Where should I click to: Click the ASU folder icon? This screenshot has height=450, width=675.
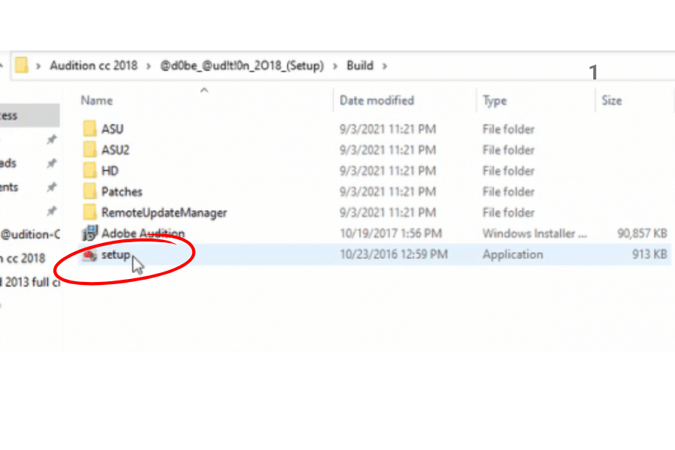point(90,129)
